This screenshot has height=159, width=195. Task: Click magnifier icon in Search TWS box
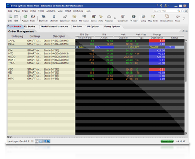(x=179, y=11)
